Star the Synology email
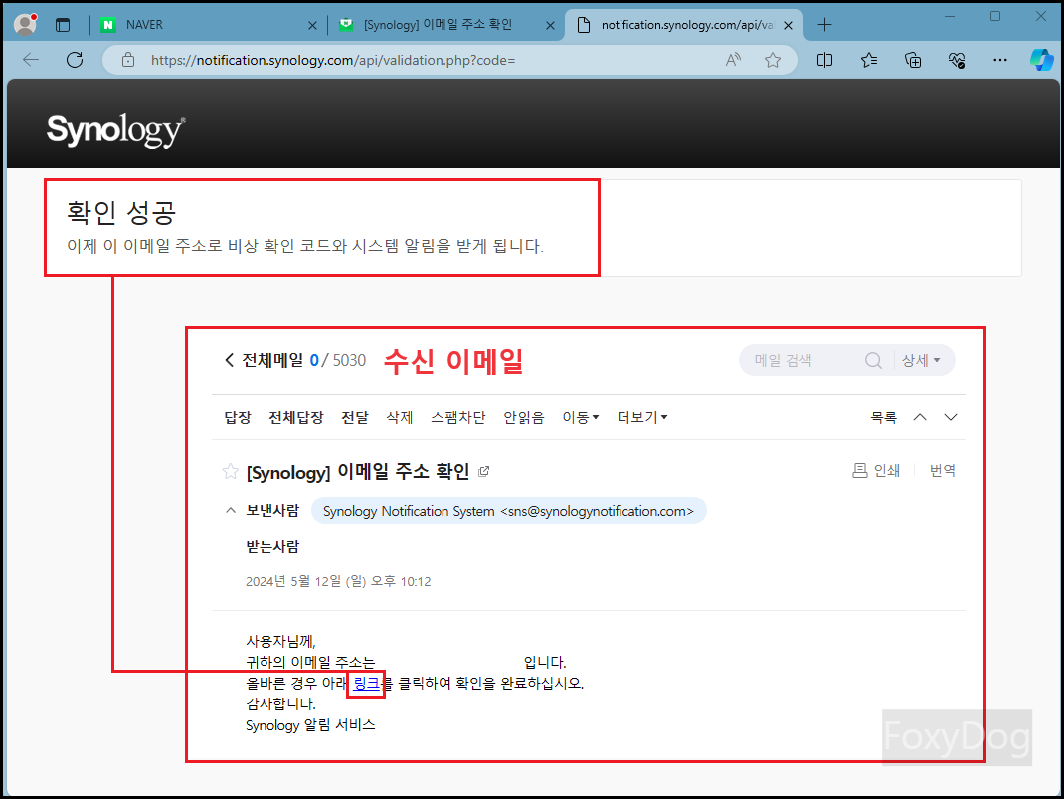The image size is (1064, 799). [231, 471]
